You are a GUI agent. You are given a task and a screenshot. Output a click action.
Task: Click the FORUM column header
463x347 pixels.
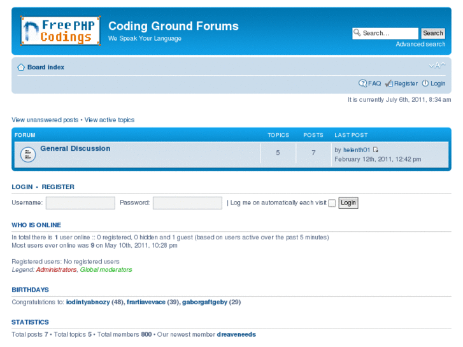click(25, 135)
